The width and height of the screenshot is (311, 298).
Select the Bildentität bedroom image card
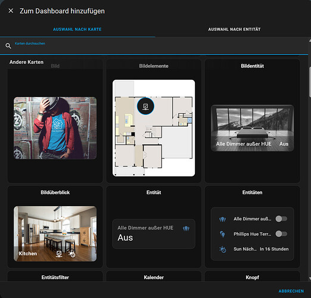tap(253, 128)
